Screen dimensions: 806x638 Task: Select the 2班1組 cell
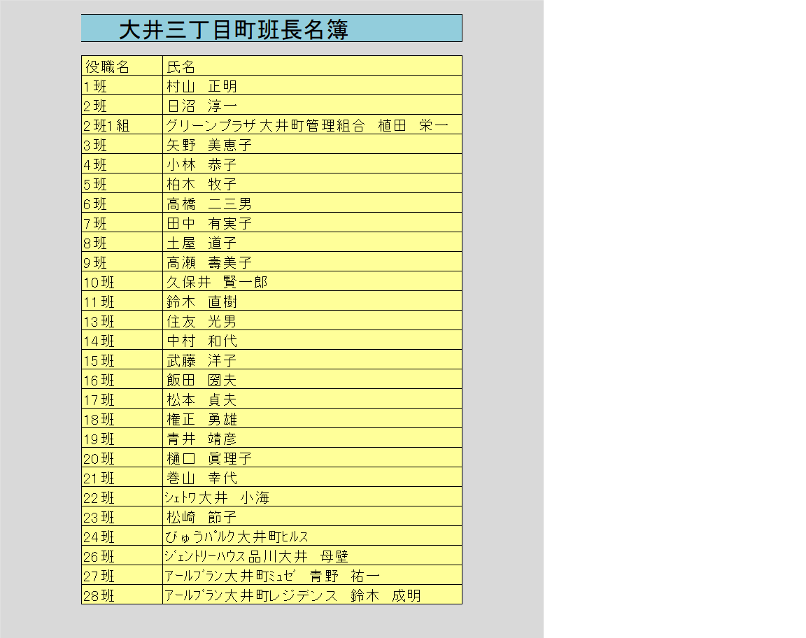(122, 126)
